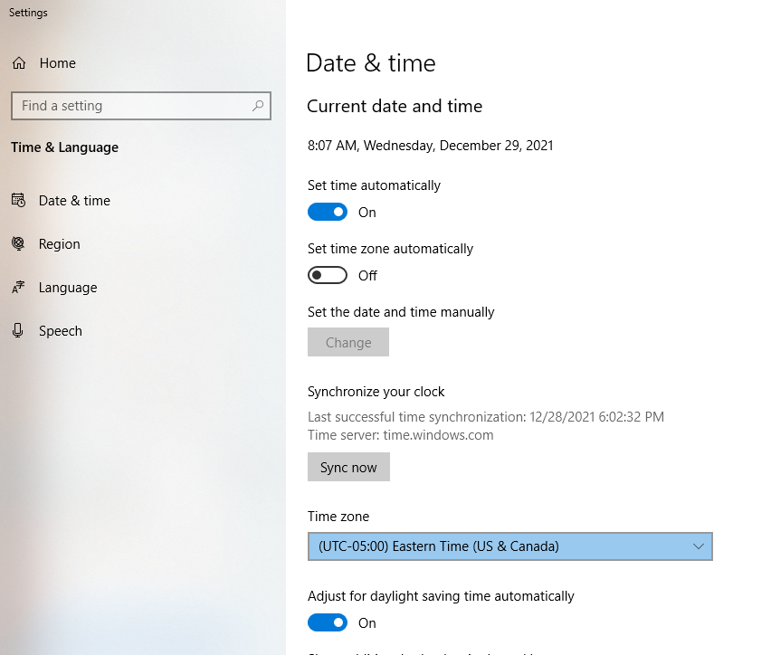This screenshot has width=771, height=655.
Task: Click the Current date and time heading
Action: (395, 106)
